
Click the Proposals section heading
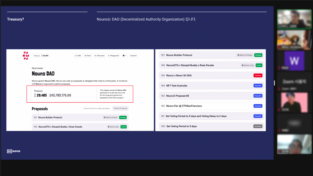point(40,109)
